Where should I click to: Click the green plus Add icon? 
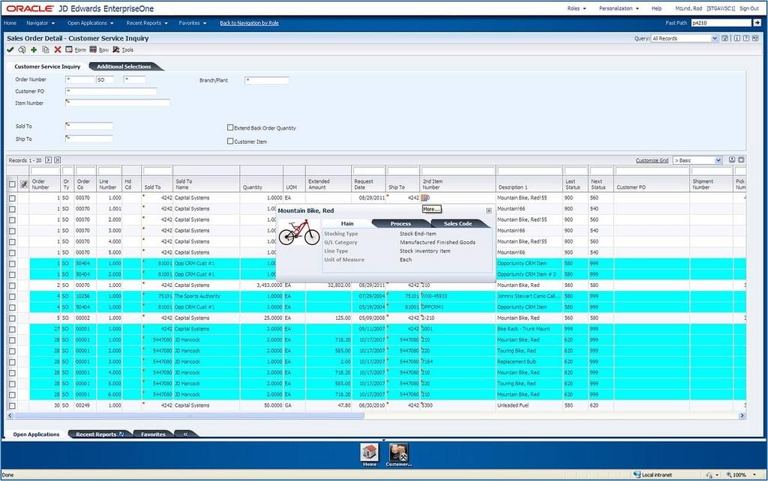34,49
